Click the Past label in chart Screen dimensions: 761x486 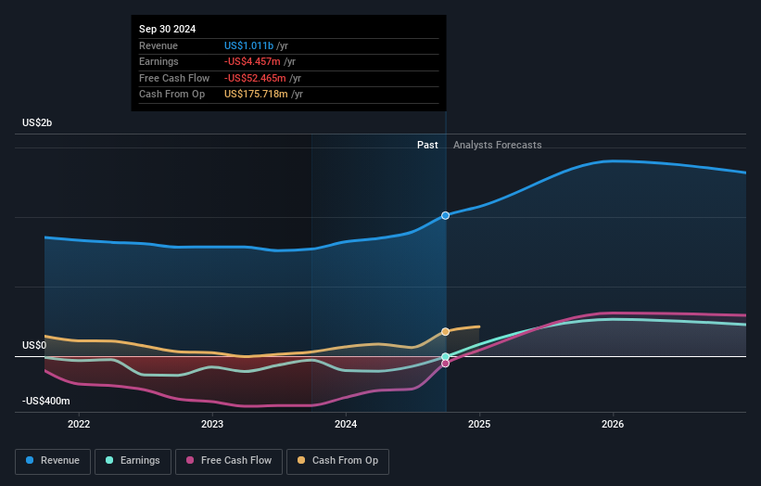(427, 145)
